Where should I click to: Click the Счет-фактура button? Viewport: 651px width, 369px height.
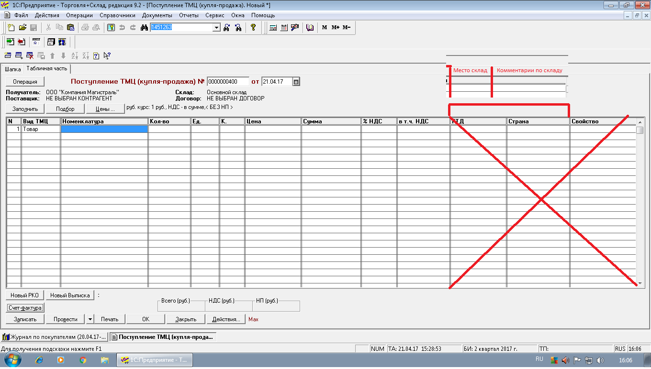pos(25,308)
